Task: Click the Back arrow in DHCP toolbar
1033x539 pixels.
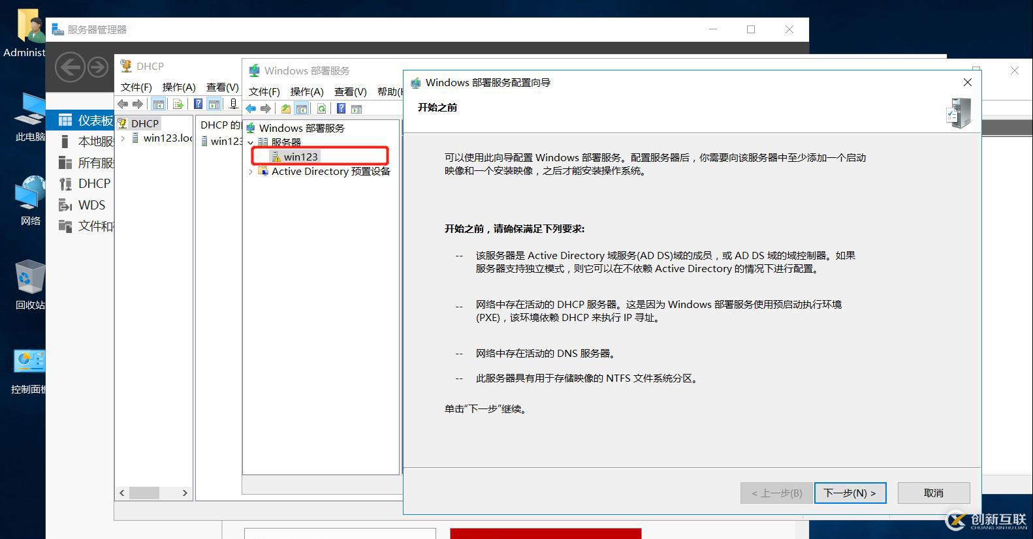Action: point(123,104)
